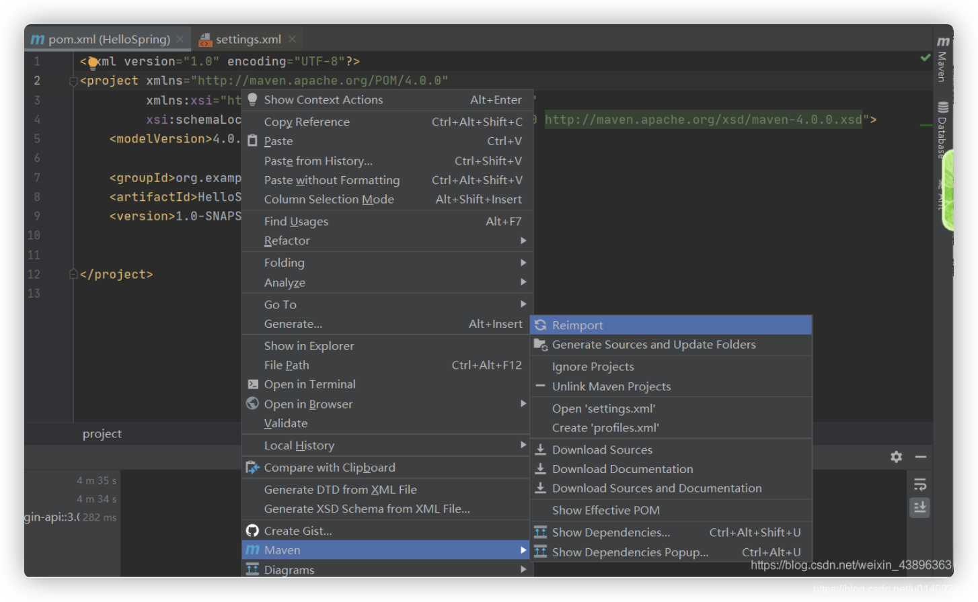The image size is (978, 602).
Task: Click the Diagrams icon in context menu
Action: (252, 570)
